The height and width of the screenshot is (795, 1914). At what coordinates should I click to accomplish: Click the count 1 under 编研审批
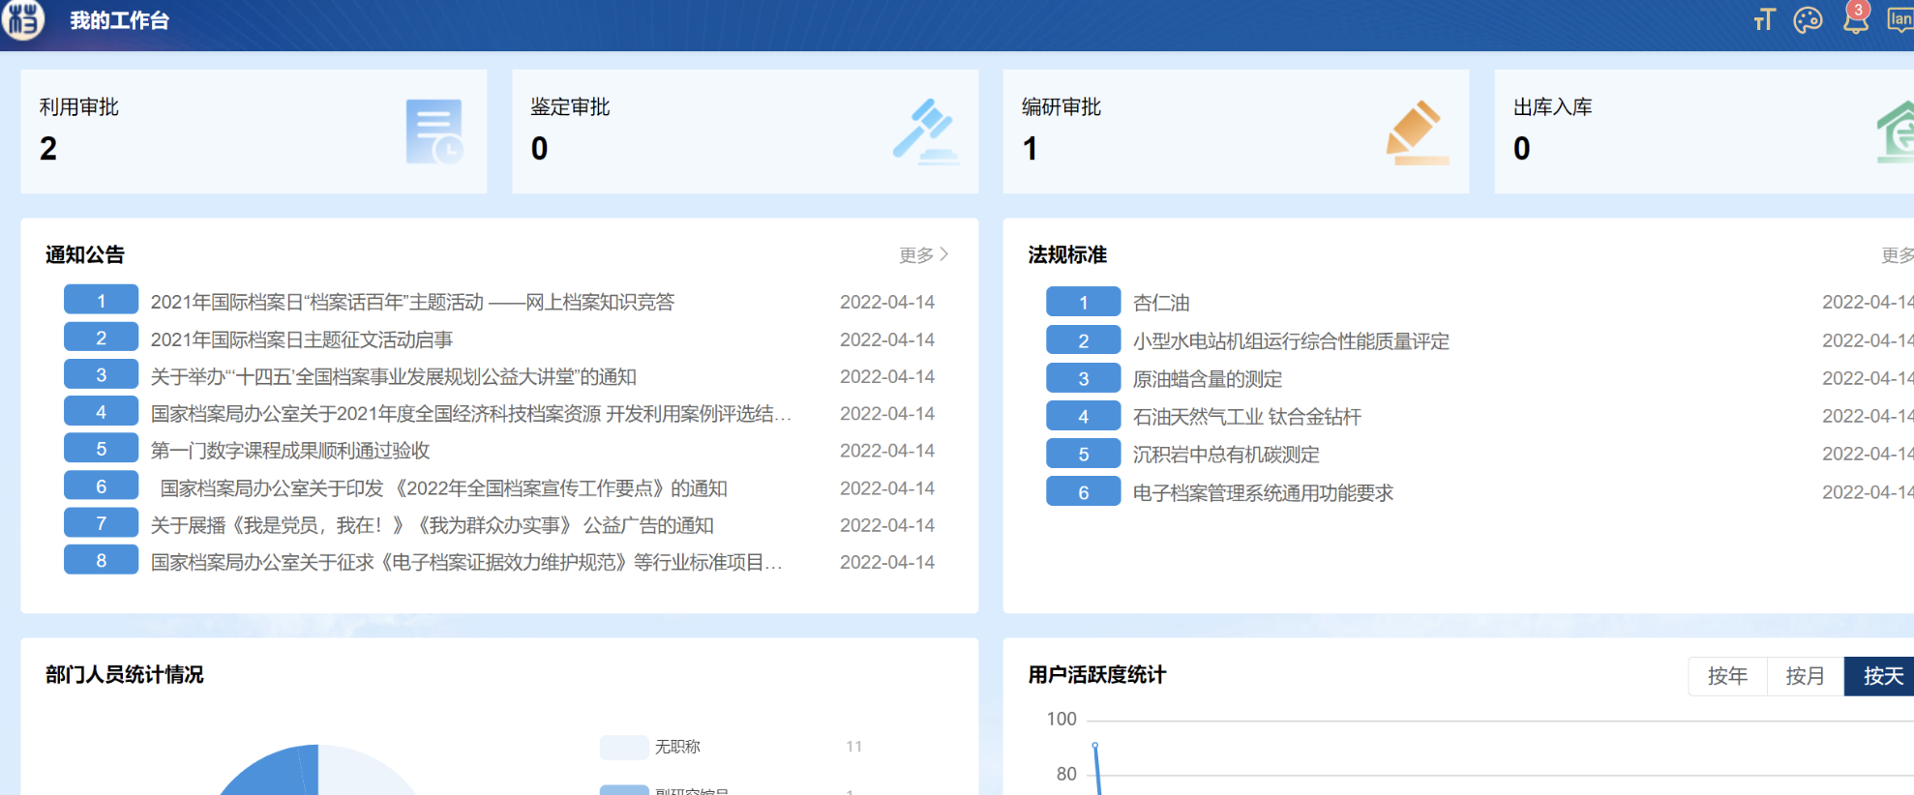click(x=1031, y=148)
